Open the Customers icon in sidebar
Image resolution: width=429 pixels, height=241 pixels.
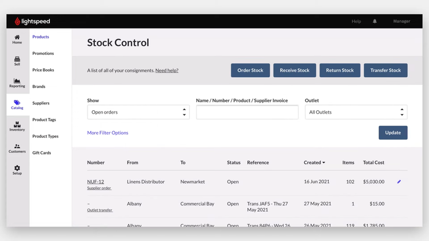click(x=17, y=148)
